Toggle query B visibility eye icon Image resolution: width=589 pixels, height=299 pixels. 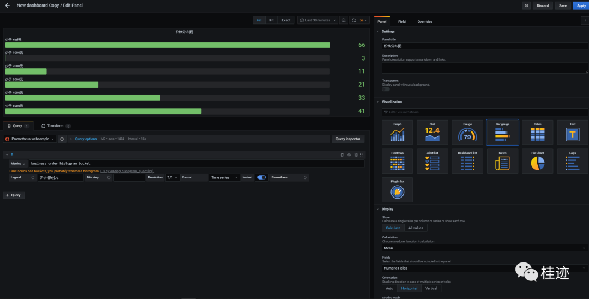[x=350, y=155]
